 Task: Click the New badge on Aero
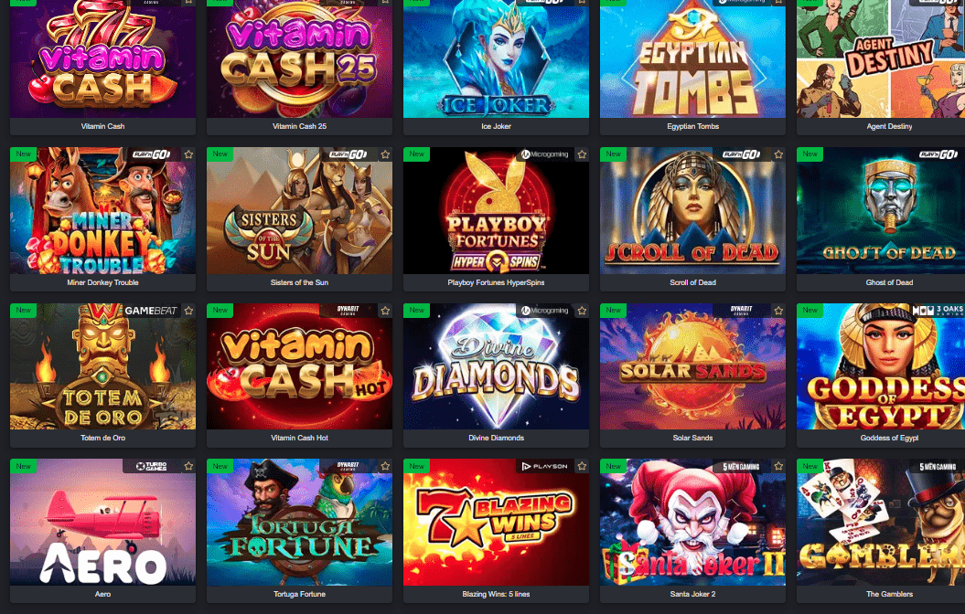coord(24,466)
